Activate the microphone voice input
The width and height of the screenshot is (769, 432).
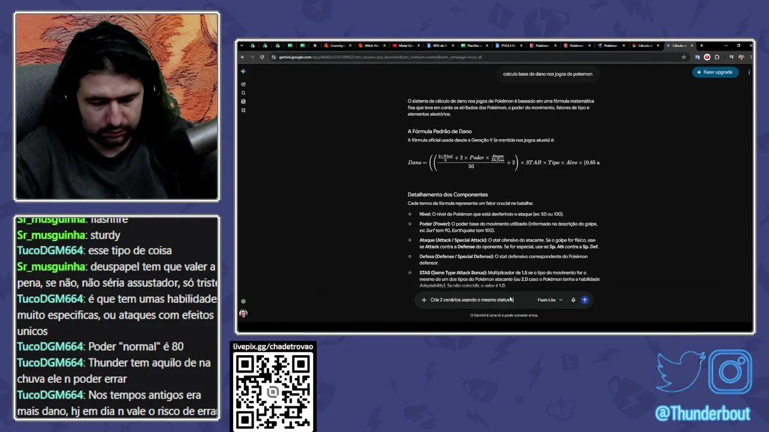pyautogui.click(x=573, y=300)
